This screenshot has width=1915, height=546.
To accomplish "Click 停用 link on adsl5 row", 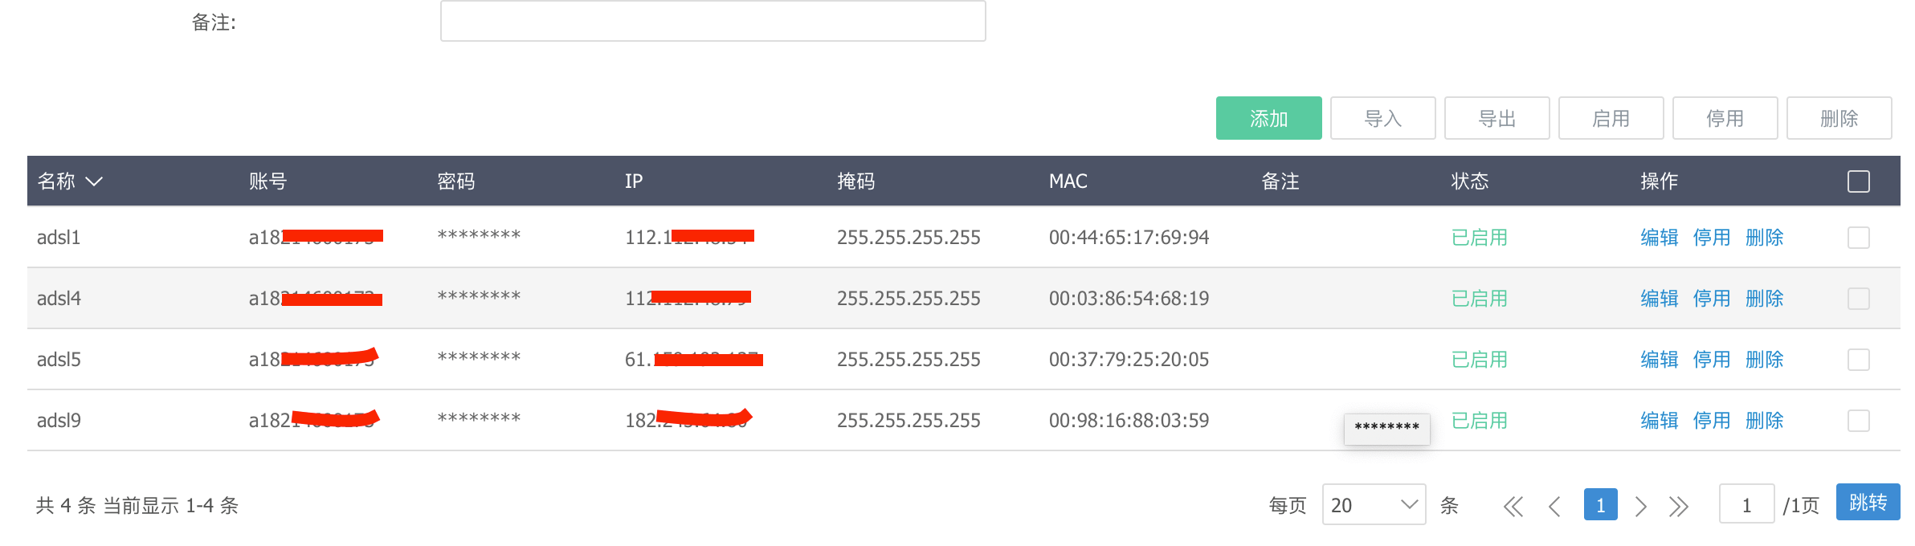I will [x=1712, y=359].
